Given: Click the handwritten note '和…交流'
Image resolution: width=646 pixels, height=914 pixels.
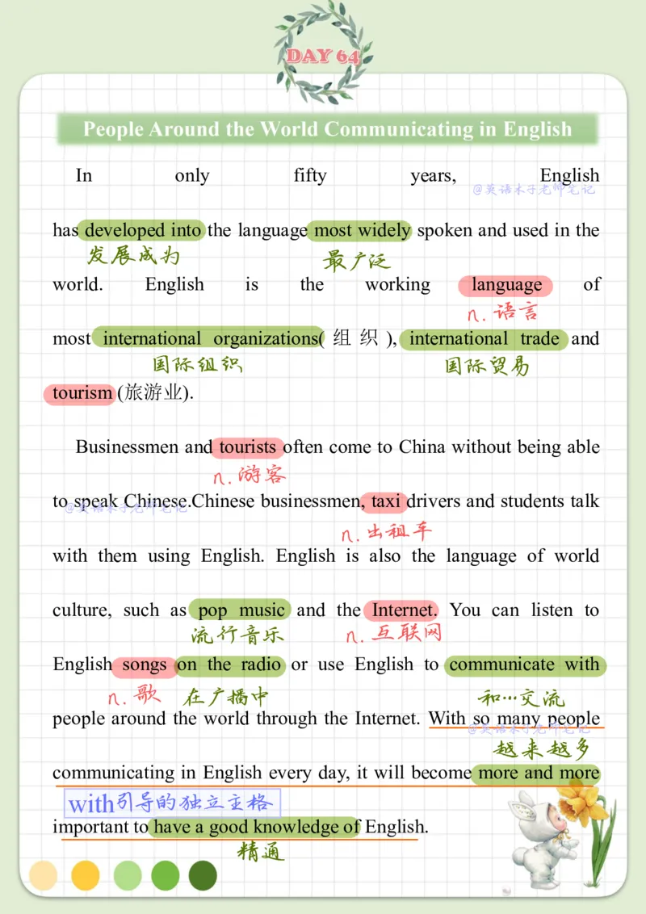Looking at the screenshot, I should (x=521, y=697).
